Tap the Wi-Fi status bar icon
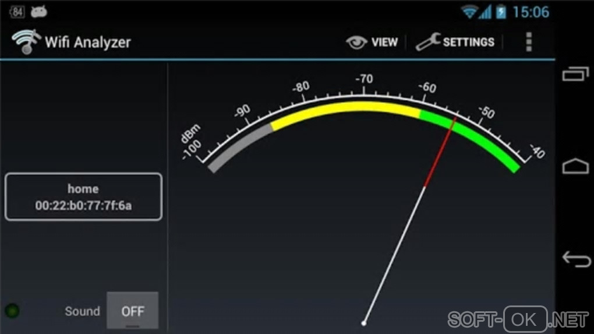The width and height of the screenshot is (594, 334). pos(470,12)
